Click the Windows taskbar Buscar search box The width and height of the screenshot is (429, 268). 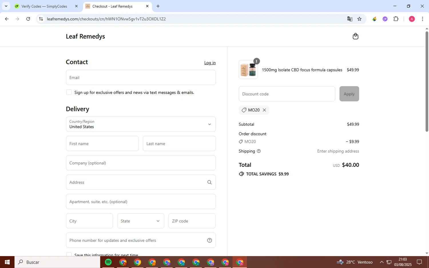pyautogui.click(x=57, y=262)
